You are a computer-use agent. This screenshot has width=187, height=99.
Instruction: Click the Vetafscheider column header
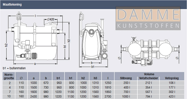[149, 78]
